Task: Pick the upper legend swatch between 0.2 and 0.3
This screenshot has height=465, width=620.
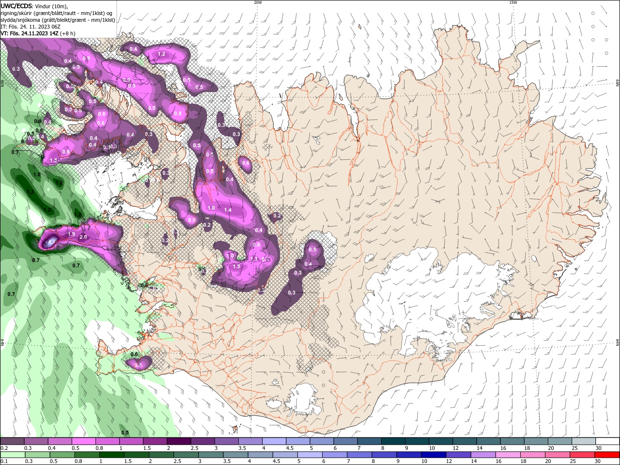Action: click(x=12, y=441)
